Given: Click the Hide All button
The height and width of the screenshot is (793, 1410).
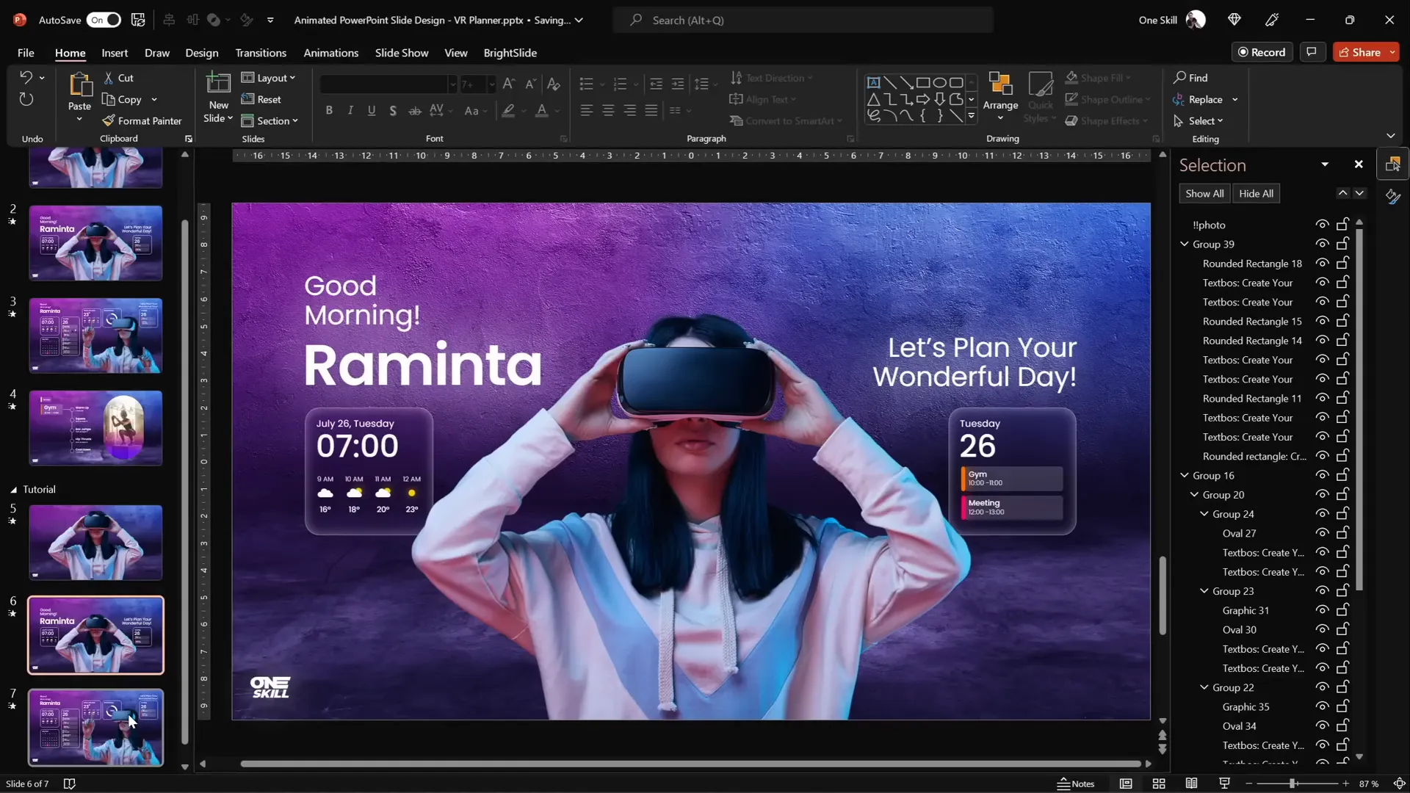Looking at the screenshot, I should pyautogui.click(x=1256, y=194).
